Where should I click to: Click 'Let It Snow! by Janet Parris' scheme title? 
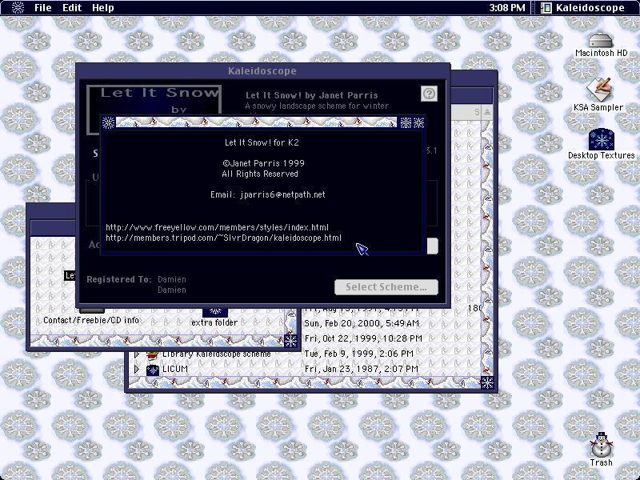(x=312, y=95)
